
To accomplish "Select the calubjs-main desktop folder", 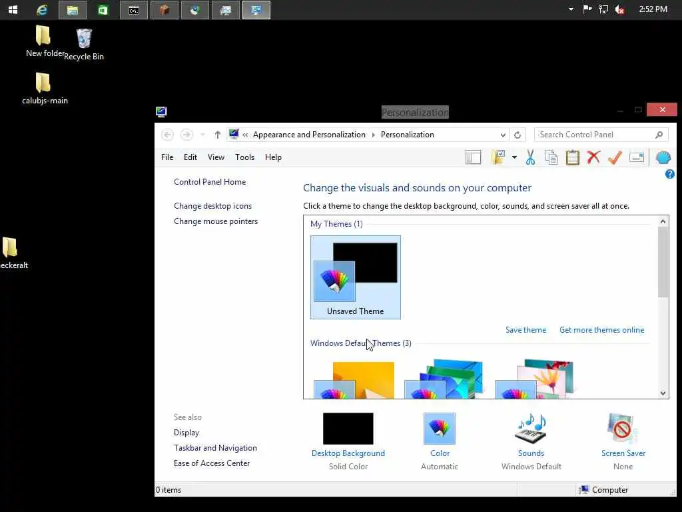I will [45, 89].
